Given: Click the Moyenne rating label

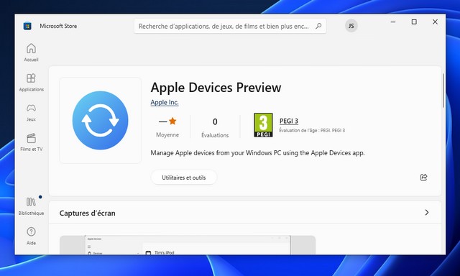Looking at the screenshot, I should (x=167, y=135).
